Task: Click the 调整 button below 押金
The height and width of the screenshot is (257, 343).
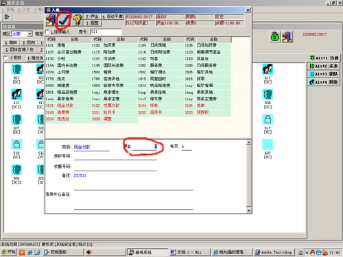Action: [93, 23]
